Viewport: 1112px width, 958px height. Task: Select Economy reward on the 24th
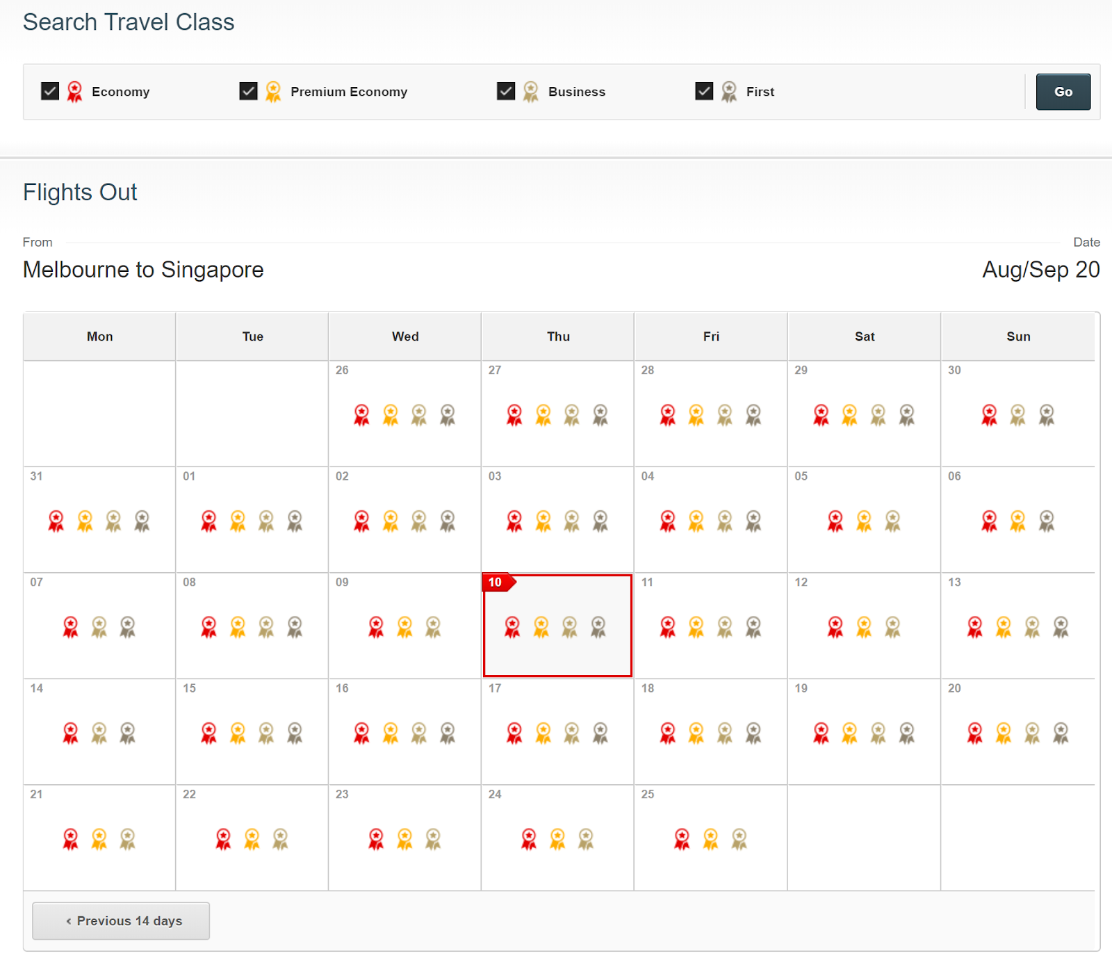pyautogui.click(x=529, y=839)
